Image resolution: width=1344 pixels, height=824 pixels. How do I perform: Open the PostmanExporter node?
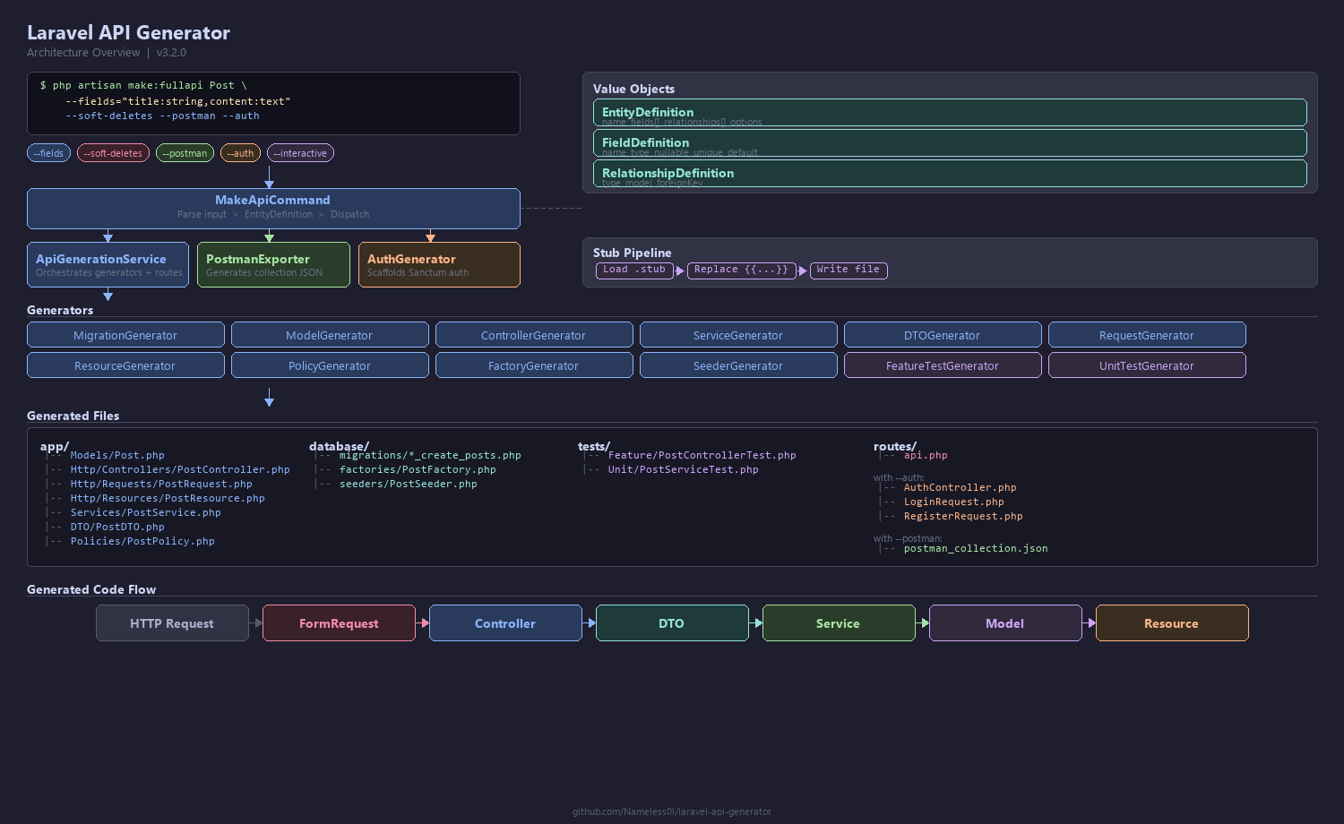(x=273, y=264)
